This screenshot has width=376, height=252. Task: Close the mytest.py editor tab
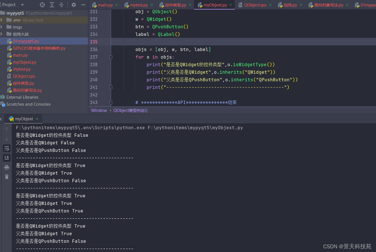tap(152, 5)
